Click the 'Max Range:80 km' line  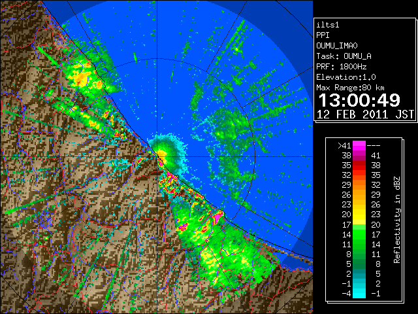tap(350, 88)
